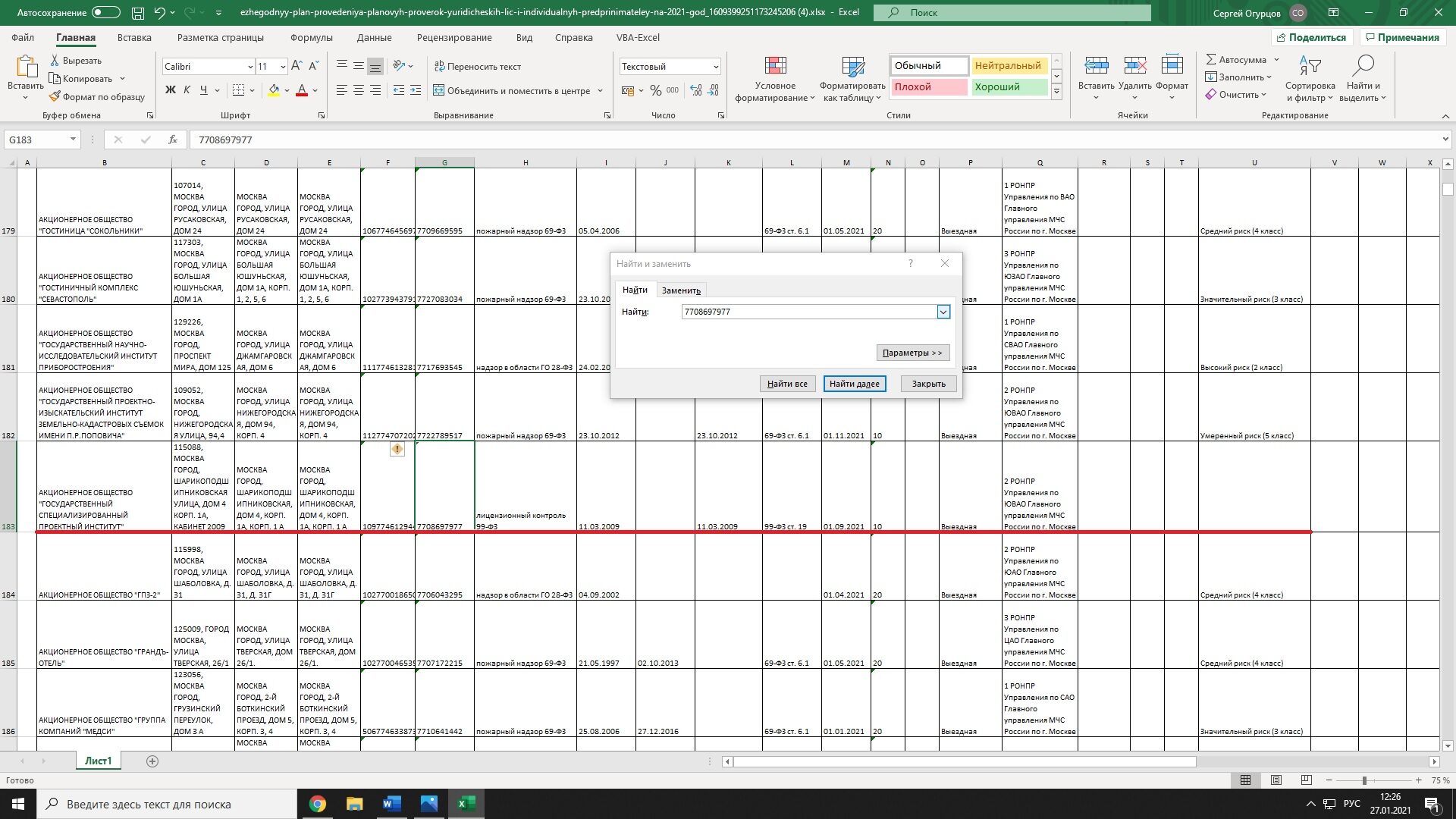Click the Cut (Вырезать) scissors icon
Screen dimensions: 1456x819
coord(55,61)
